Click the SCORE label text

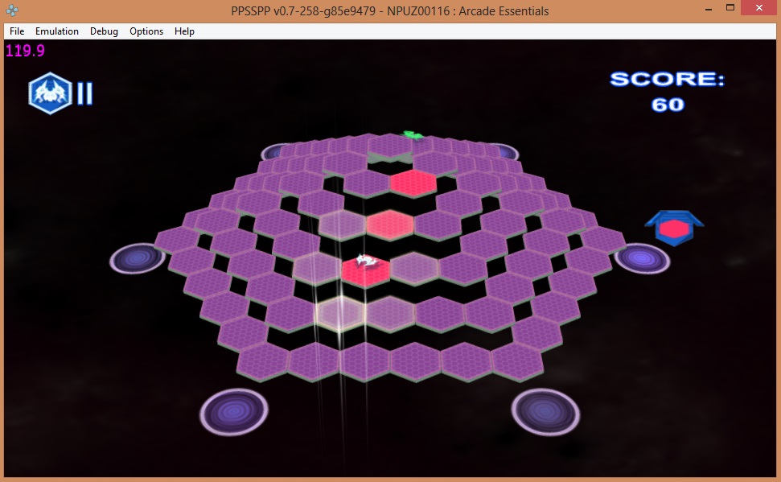coord(667,79)
